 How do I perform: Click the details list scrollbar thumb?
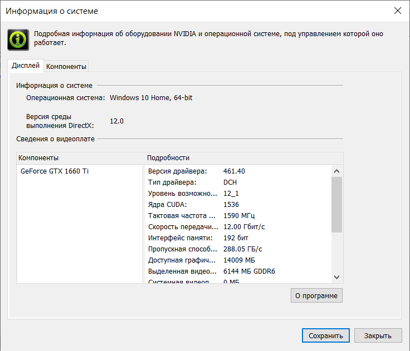(337, 205)
